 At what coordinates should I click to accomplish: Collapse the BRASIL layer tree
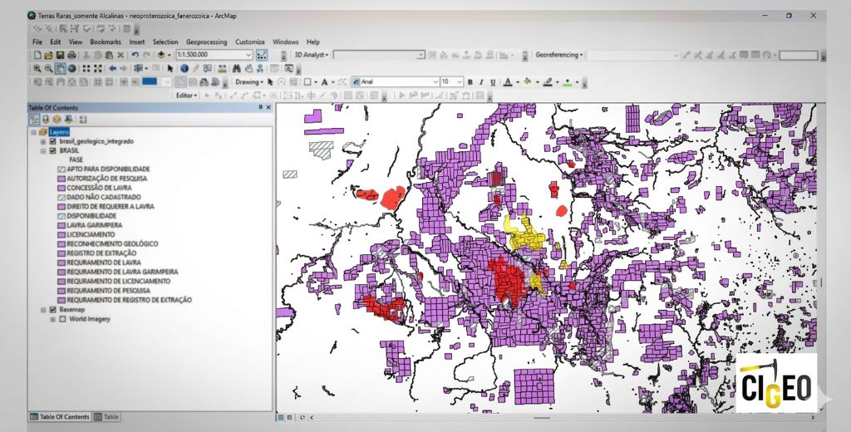[x=43, y=150]
